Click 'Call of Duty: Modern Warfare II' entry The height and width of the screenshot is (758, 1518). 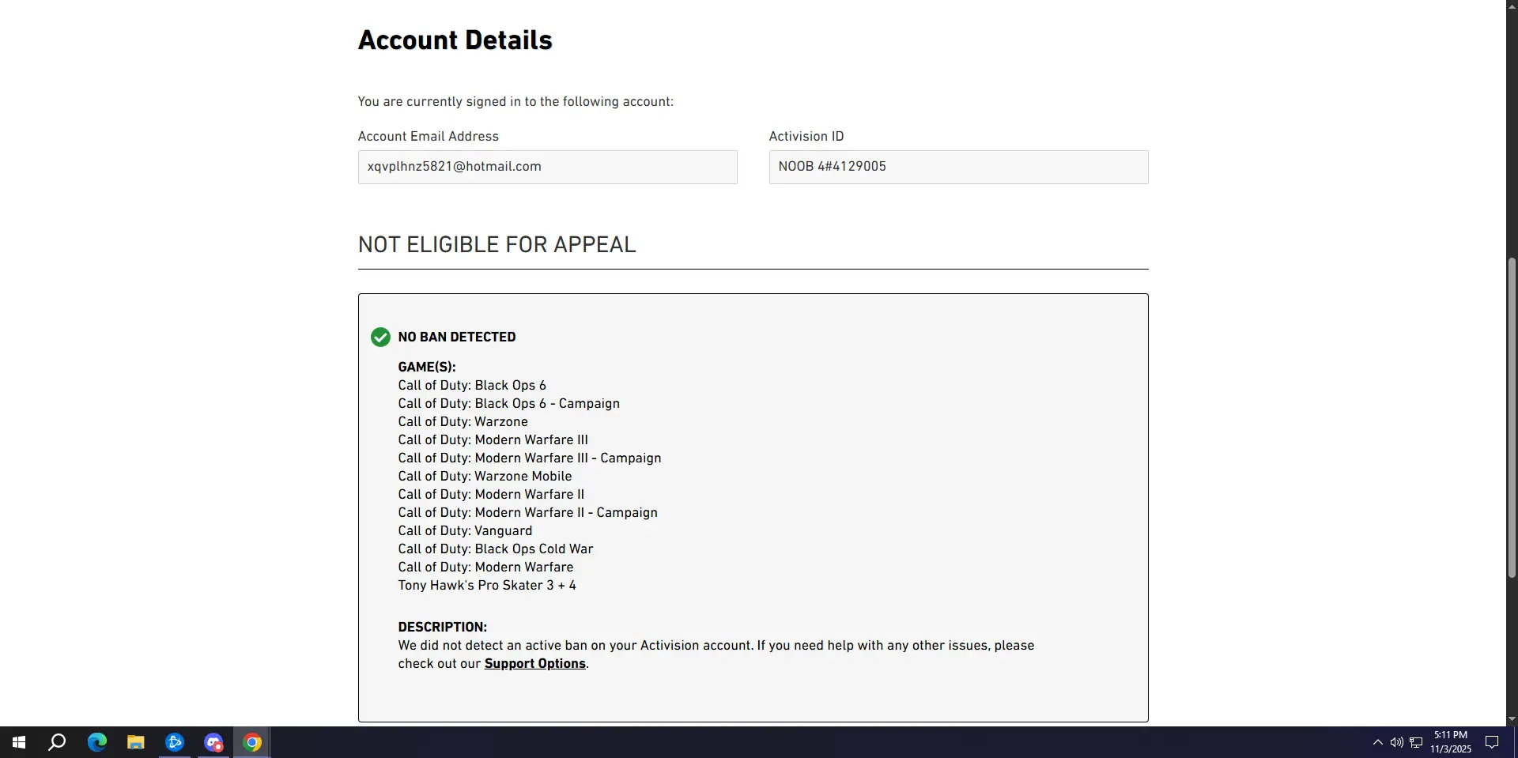click(492, 495)
